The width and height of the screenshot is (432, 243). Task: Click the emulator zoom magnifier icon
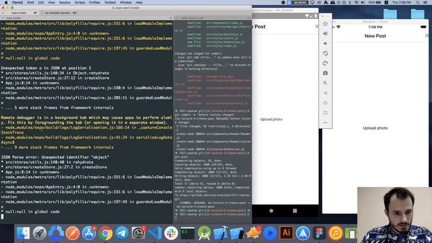pyautogui.click(x=325, y=83)
